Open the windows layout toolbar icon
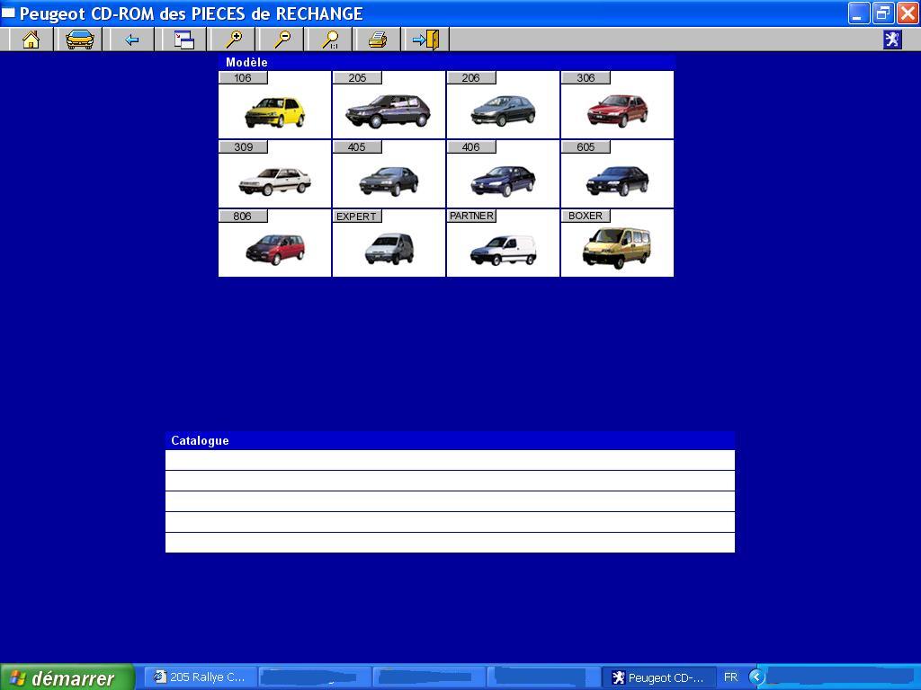Screen dimensions: 921x690 (x=183, y=40)
